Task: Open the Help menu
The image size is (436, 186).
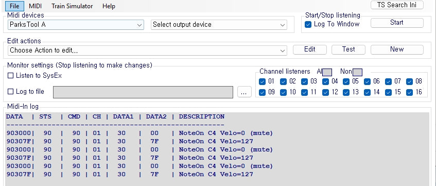Action: coord(109,6)
